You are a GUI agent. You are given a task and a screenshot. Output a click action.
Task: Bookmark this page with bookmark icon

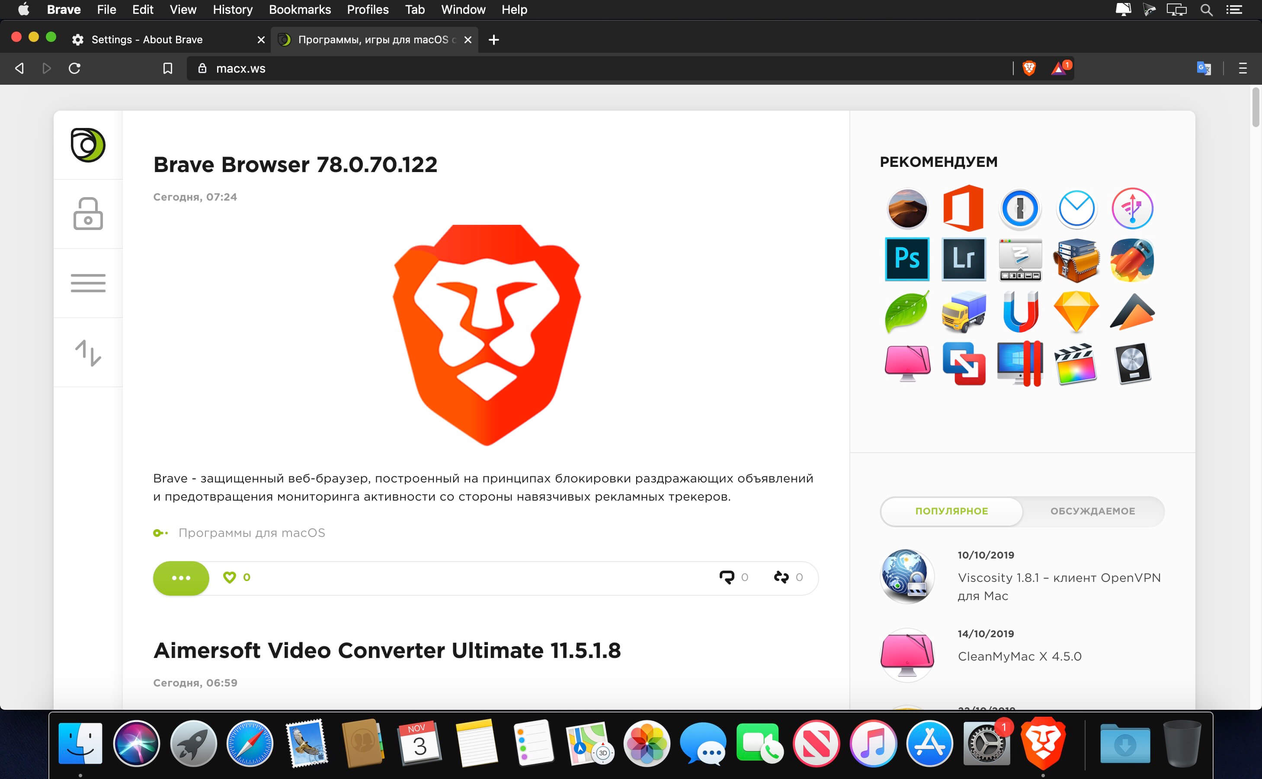tap(167, 68)
